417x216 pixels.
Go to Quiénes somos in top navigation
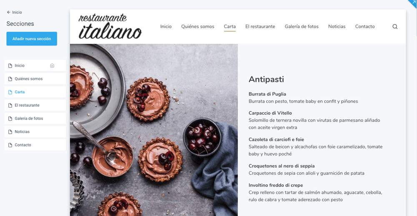click(198, 26)
